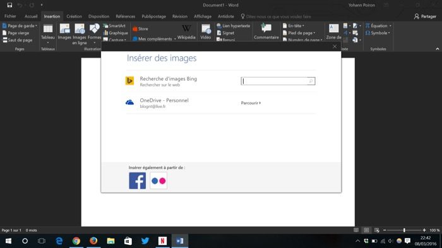442x248 pixels.
Task: Open the Mes compléments dropdown
Action: tap(154, 38)
